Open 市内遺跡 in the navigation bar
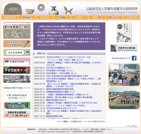The image size is (141, 134). 62,17
